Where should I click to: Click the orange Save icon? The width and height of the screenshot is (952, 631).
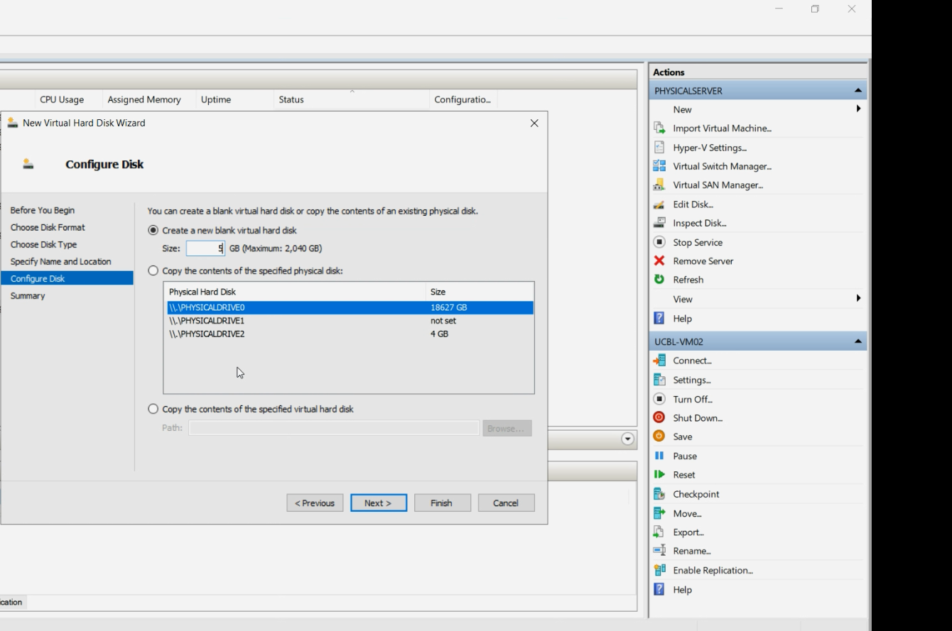(659, 437)
